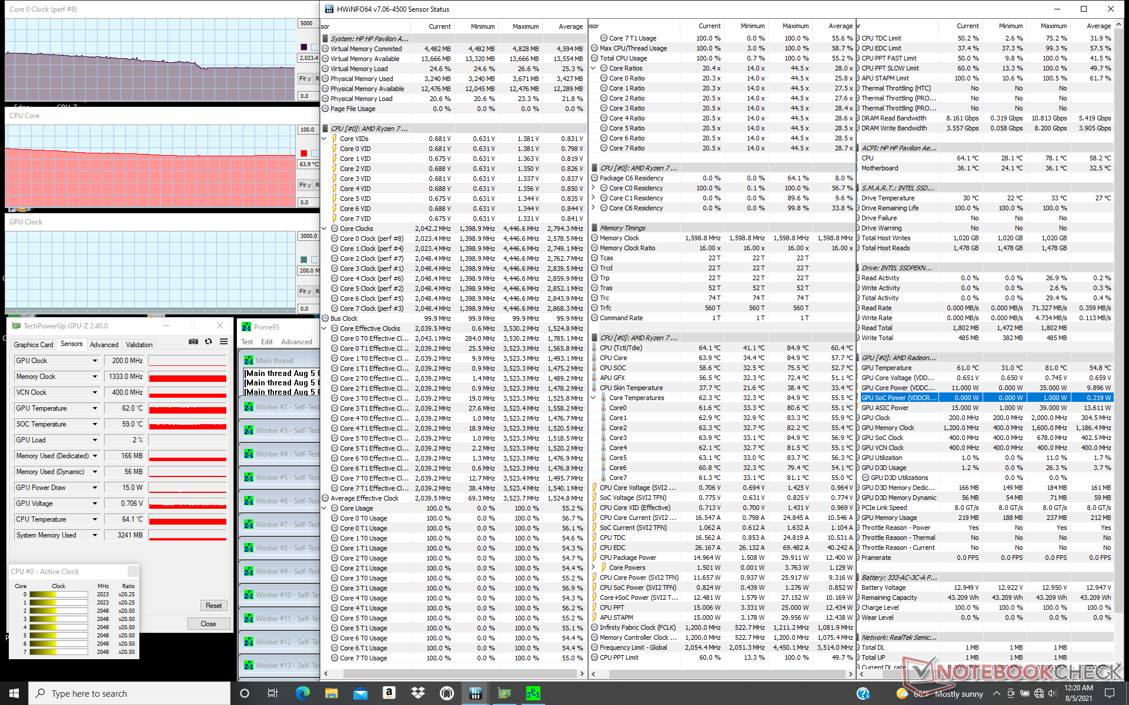Click the red CPU Core graph color swatch
The width and height of the screenshot is (1129, 705).
coord(303,153)
